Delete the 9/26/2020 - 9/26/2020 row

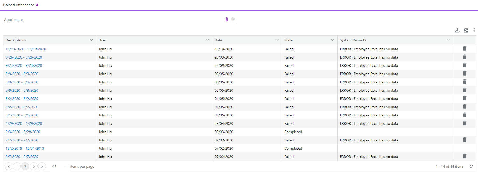(465, 57)
